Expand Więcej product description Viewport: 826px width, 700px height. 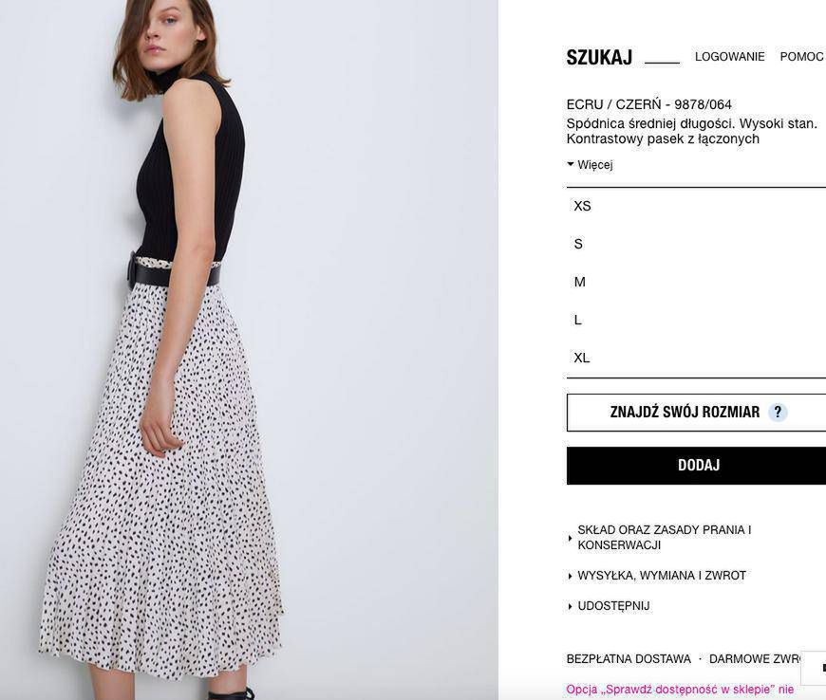595,165
